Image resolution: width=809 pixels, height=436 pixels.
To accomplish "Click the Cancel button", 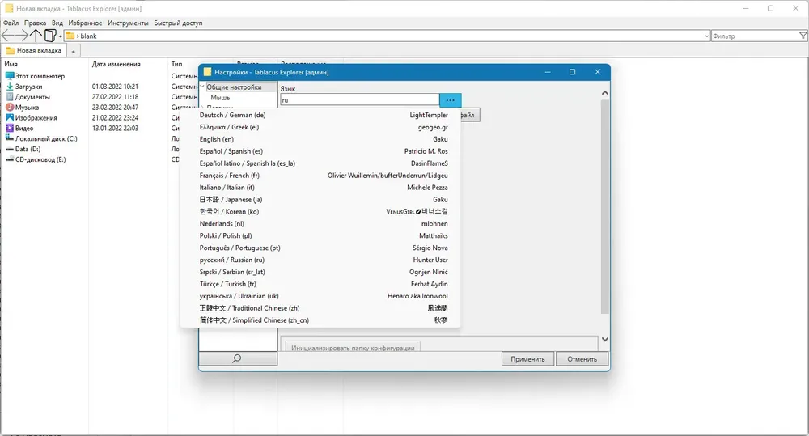I will pos(582,359).
